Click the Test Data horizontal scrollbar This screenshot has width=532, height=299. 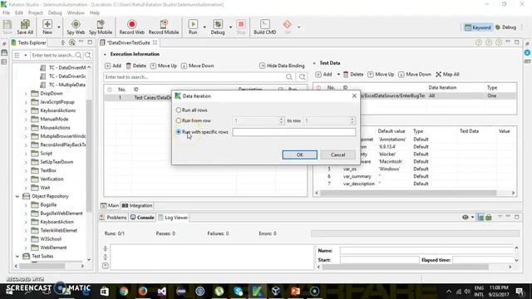click(408, 193)
